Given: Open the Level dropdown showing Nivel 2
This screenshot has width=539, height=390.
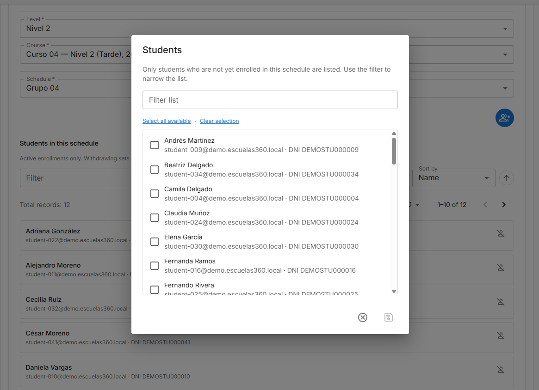Looking at the screenshot, I should 267,29.
